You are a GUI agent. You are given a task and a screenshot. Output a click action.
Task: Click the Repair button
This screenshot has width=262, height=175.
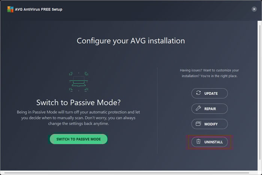[209, 109]
